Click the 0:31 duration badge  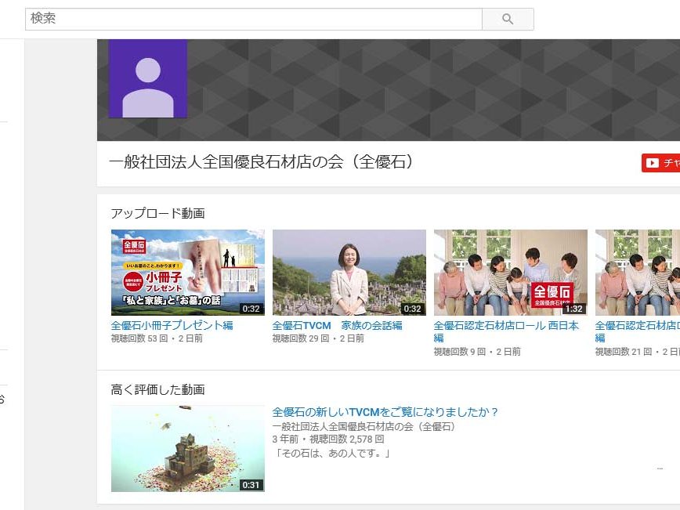[251, 485]
